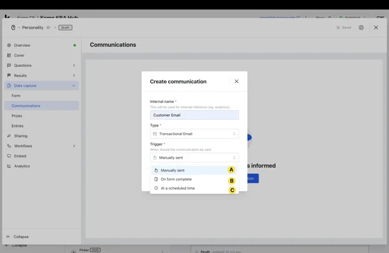This screenshot has height=253, width=389.
Task: Click the Saved indicator
Action: coord(343,27)
